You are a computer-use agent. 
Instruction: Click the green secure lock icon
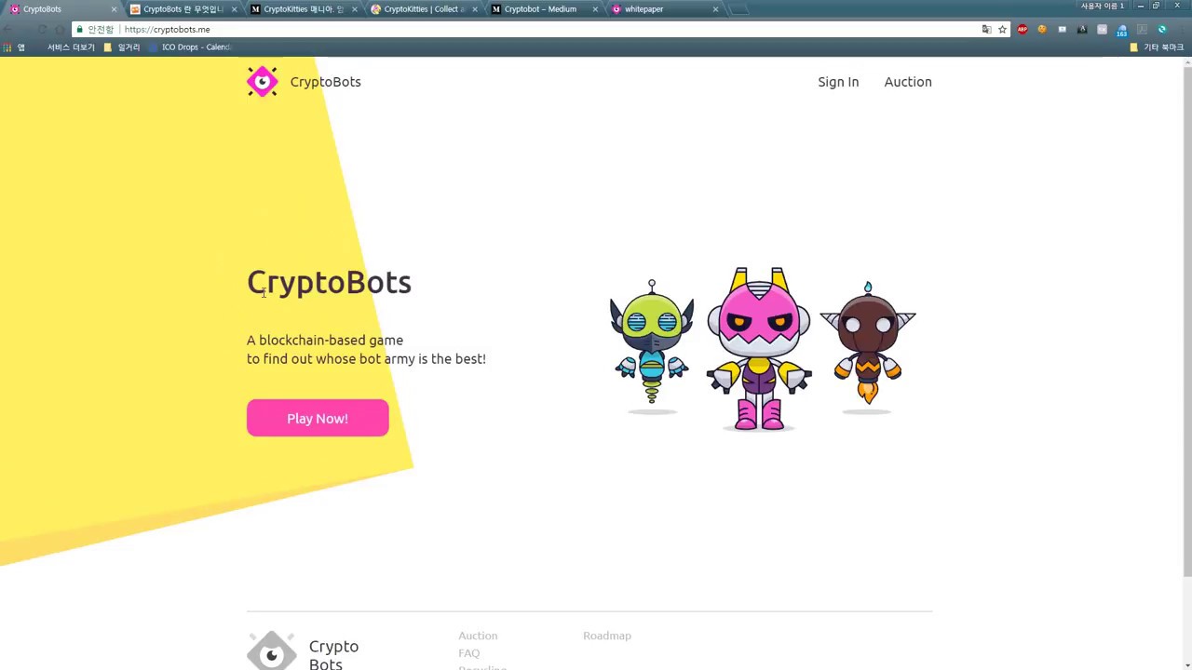click(80, 30)
